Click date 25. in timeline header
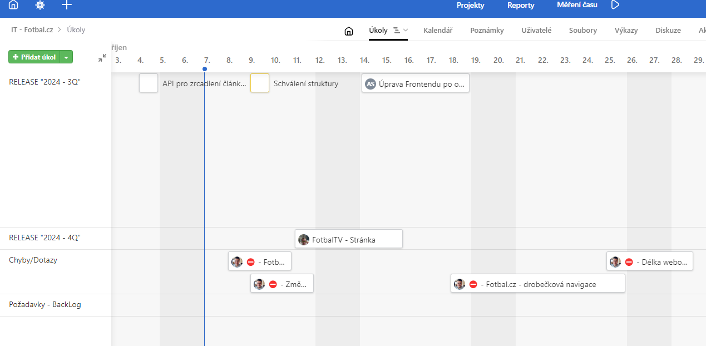 click(x=610, y=60)
